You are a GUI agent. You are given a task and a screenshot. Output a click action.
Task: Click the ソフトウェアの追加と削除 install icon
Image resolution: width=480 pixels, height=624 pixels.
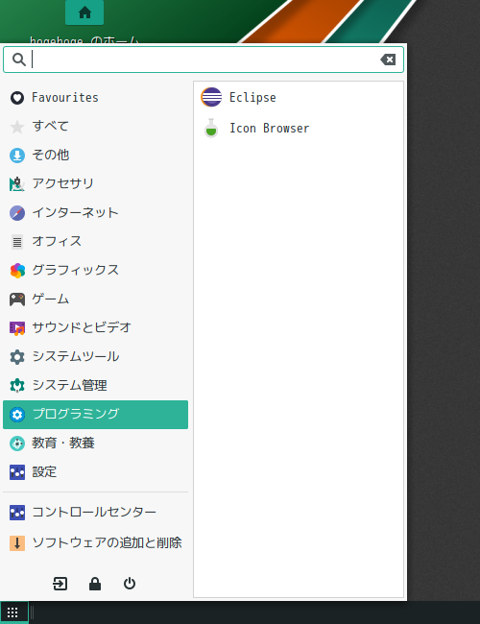(x=17, y=543)
